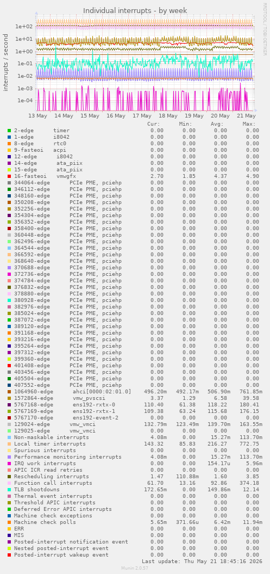
Task: Click the RRDTOOL / TOBI OETIKER vertical watermark
Action: [265, 29]
